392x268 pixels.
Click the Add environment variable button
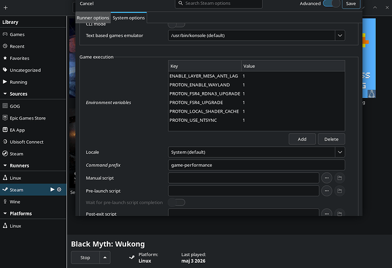coord(302,139)
